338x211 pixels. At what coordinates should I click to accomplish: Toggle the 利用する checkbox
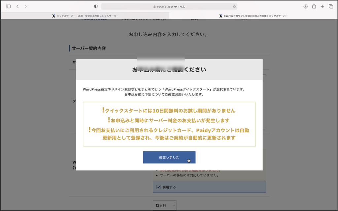(159, 187)
